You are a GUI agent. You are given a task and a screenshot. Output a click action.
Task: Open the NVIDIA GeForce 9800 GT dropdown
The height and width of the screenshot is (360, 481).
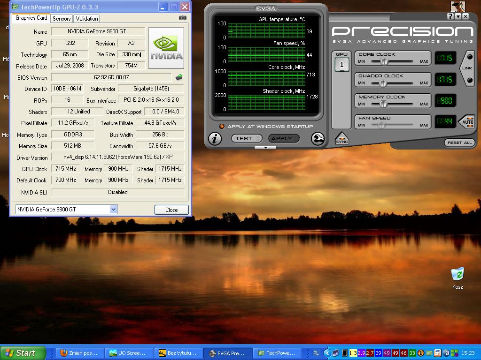113,210
